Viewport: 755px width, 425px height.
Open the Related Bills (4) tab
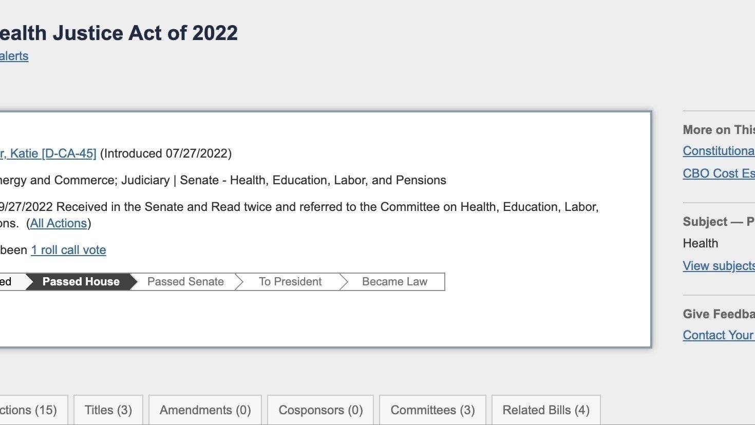coord(545,410)
